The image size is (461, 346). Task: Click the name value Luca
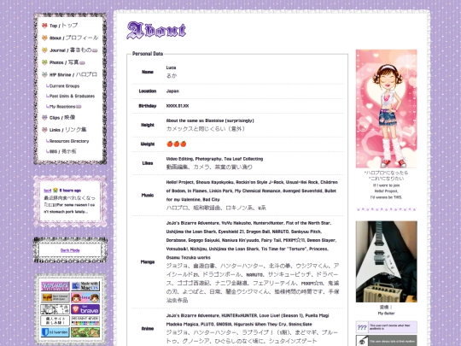click(171, 67)
